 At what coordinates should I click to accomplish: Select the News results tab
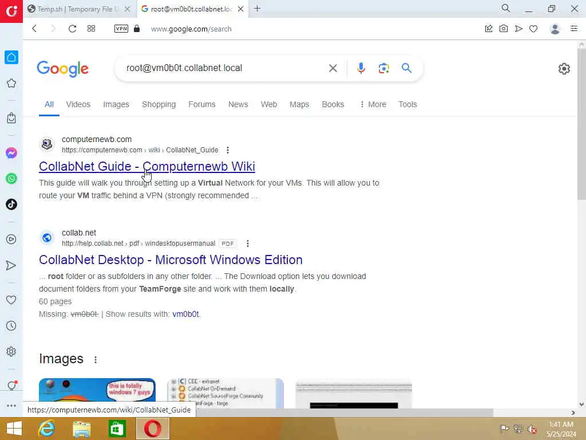click(x=238, y=104)
